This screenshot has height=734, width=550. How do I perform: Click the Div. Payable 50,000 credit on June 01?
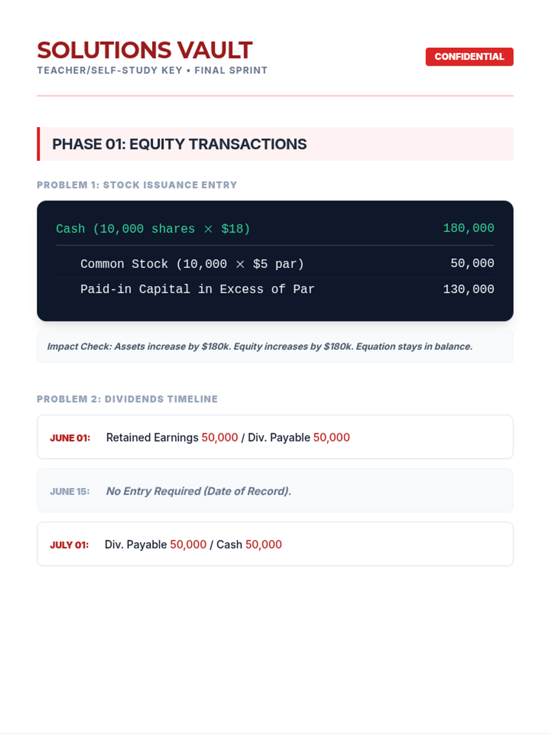(x=299, y=438)
